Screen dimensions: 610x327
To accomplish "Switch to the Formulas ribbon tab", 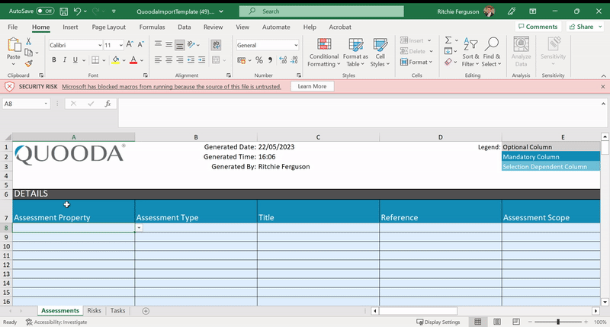I will [x=152, y=27].
